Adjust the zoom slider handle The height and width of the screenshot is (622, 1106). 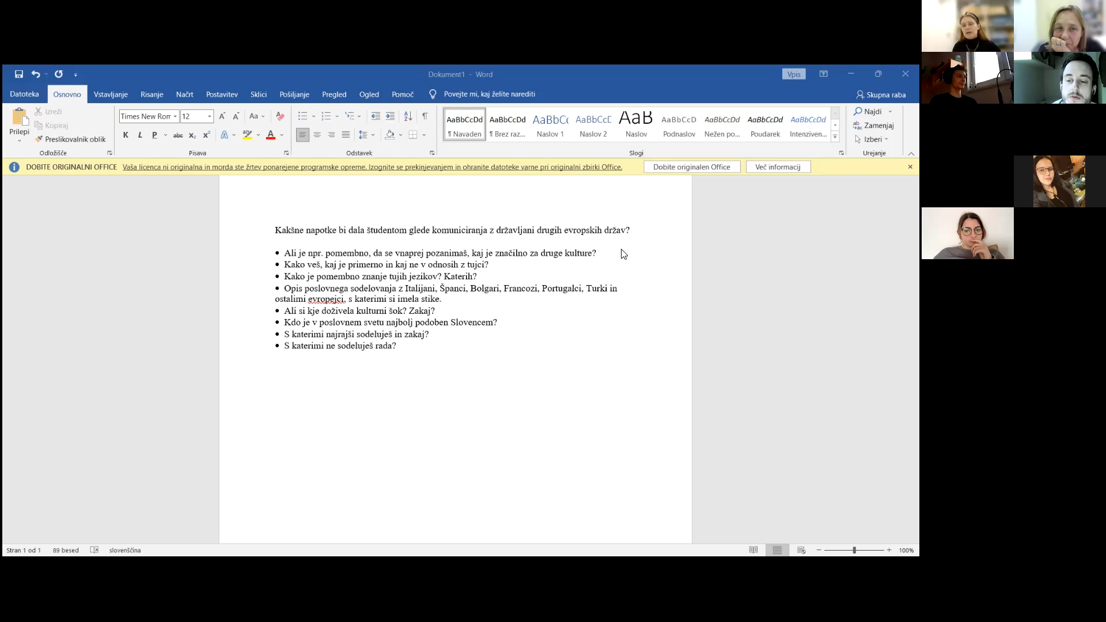[854, 550]
